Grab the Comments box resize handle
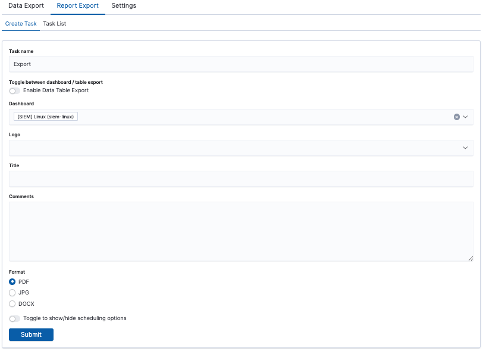483x351 pixels. (x=471, y=258)
